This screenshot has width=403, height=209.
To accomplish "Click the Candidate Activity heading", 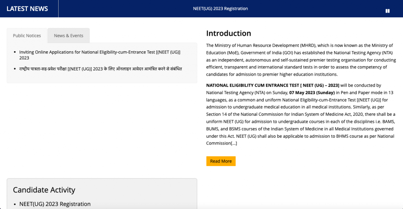I will 44,190.
